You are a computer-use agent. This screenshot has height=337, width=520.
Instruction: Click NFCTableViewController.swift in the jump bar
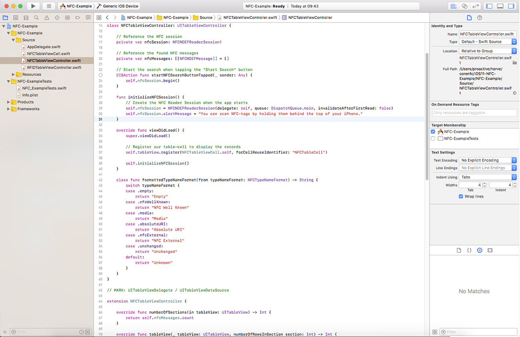point(247,18)
